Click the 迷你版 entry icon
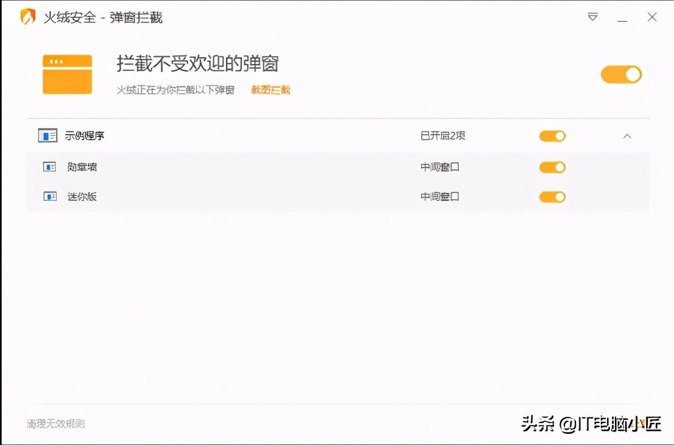Image resolution: width=674 pixels, height=445 pixels. click(49, 196)
